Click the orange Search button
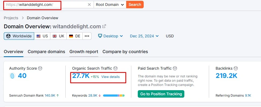 [135, 5]
